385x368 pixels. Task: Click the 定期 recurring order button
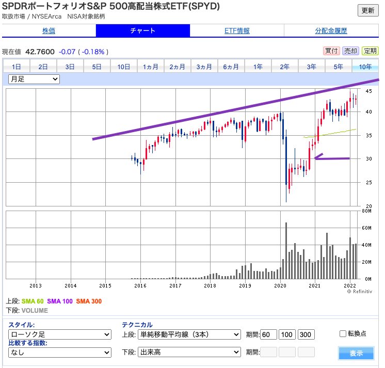click(370, 51)
